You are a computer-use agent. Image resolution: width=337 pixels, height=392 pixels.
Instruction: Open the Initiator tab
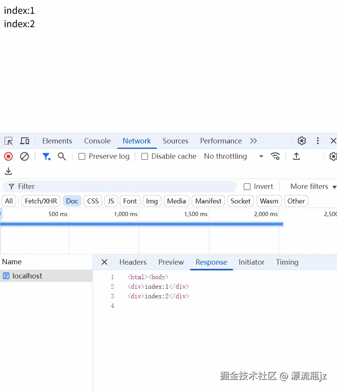click(251, 262)
